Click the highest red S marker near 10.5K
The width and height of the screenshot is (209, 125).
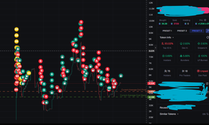click(x=81, y=22)
